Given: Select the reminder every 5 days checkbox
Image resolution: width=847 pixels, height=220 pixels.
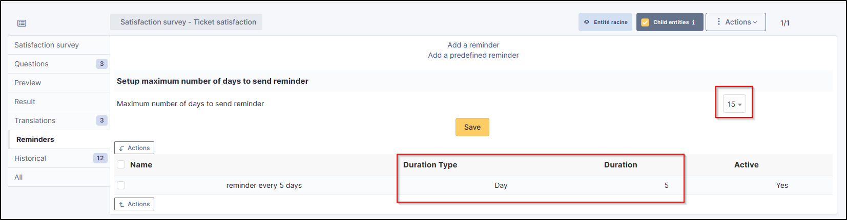Looking at the screenshot, I should pyautogui.click(x=121, y=185).
